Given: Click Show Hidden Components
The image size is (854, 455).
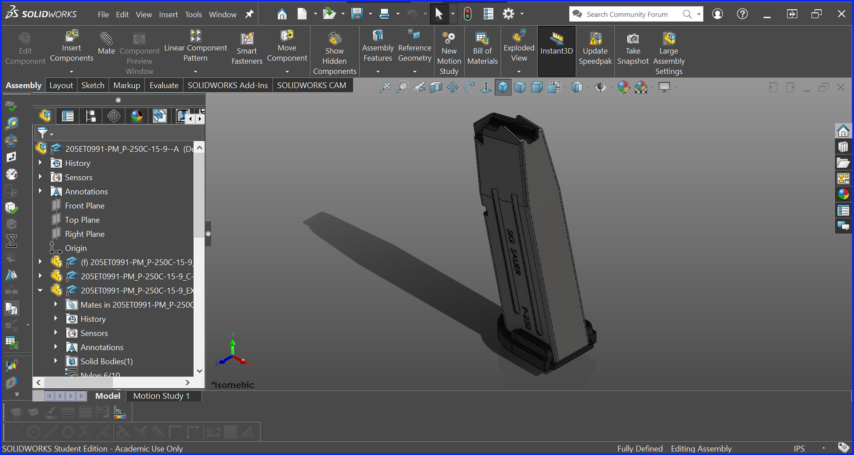Looking at the screenshot, I should 334,53.
